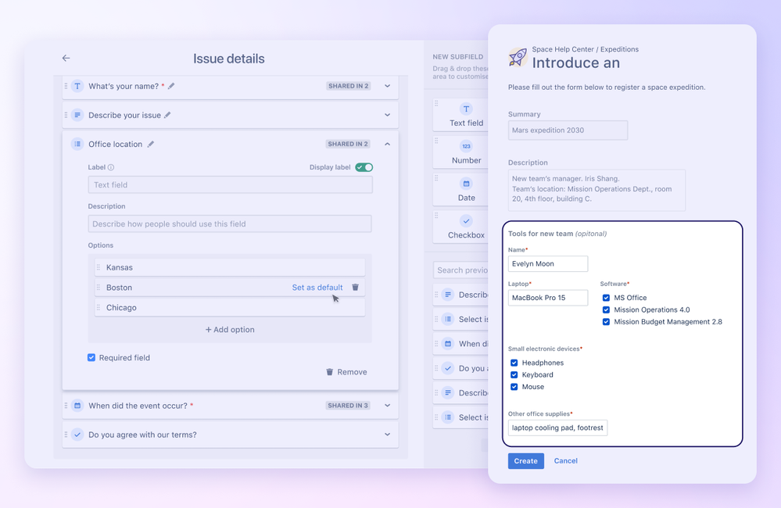Select the Date subfield icon
This screenshot has height=508, width=781.
click(x=466, y=184)
